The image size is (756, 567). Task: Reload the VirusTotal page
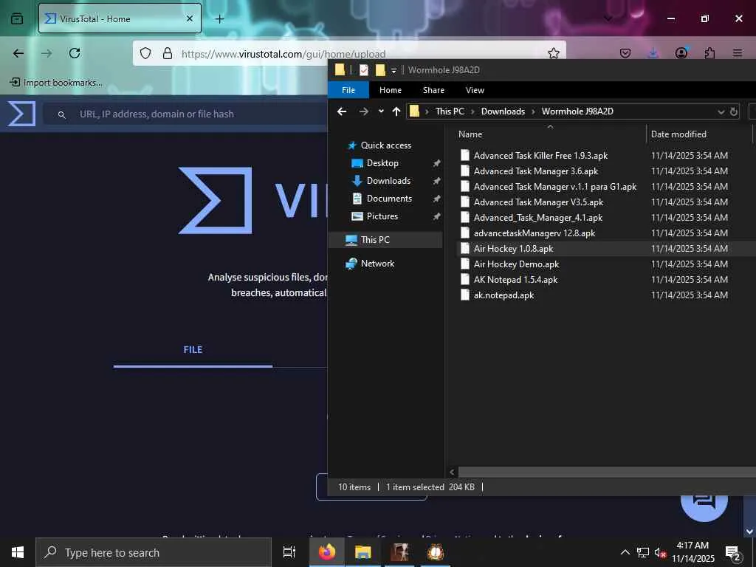(75, 53)
